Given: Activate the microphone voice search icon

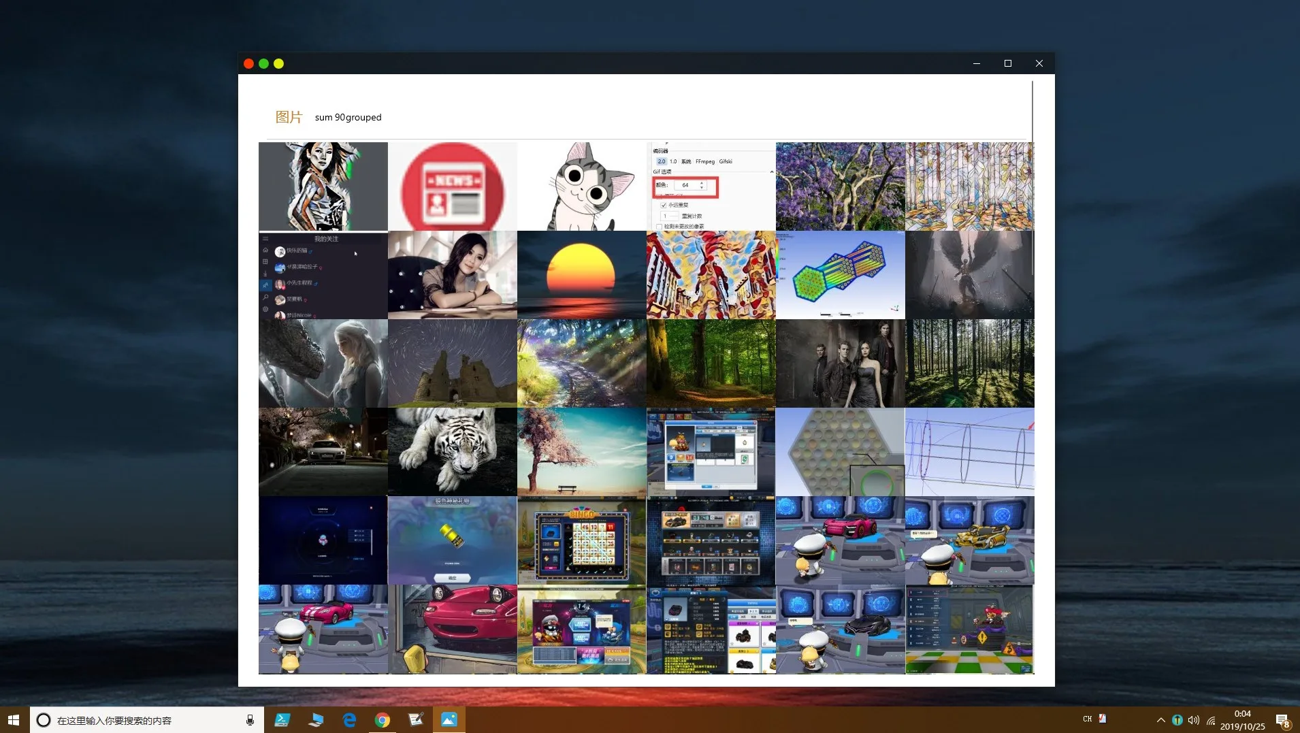Looking at the screenshot, I should click(250, 720).
